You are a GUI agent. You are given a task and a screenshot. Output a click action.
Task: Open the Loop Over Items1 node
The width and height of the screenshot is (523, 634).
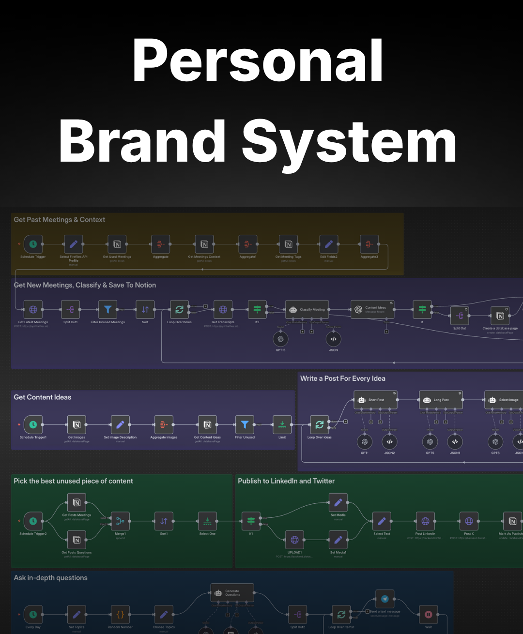(341, 614)
